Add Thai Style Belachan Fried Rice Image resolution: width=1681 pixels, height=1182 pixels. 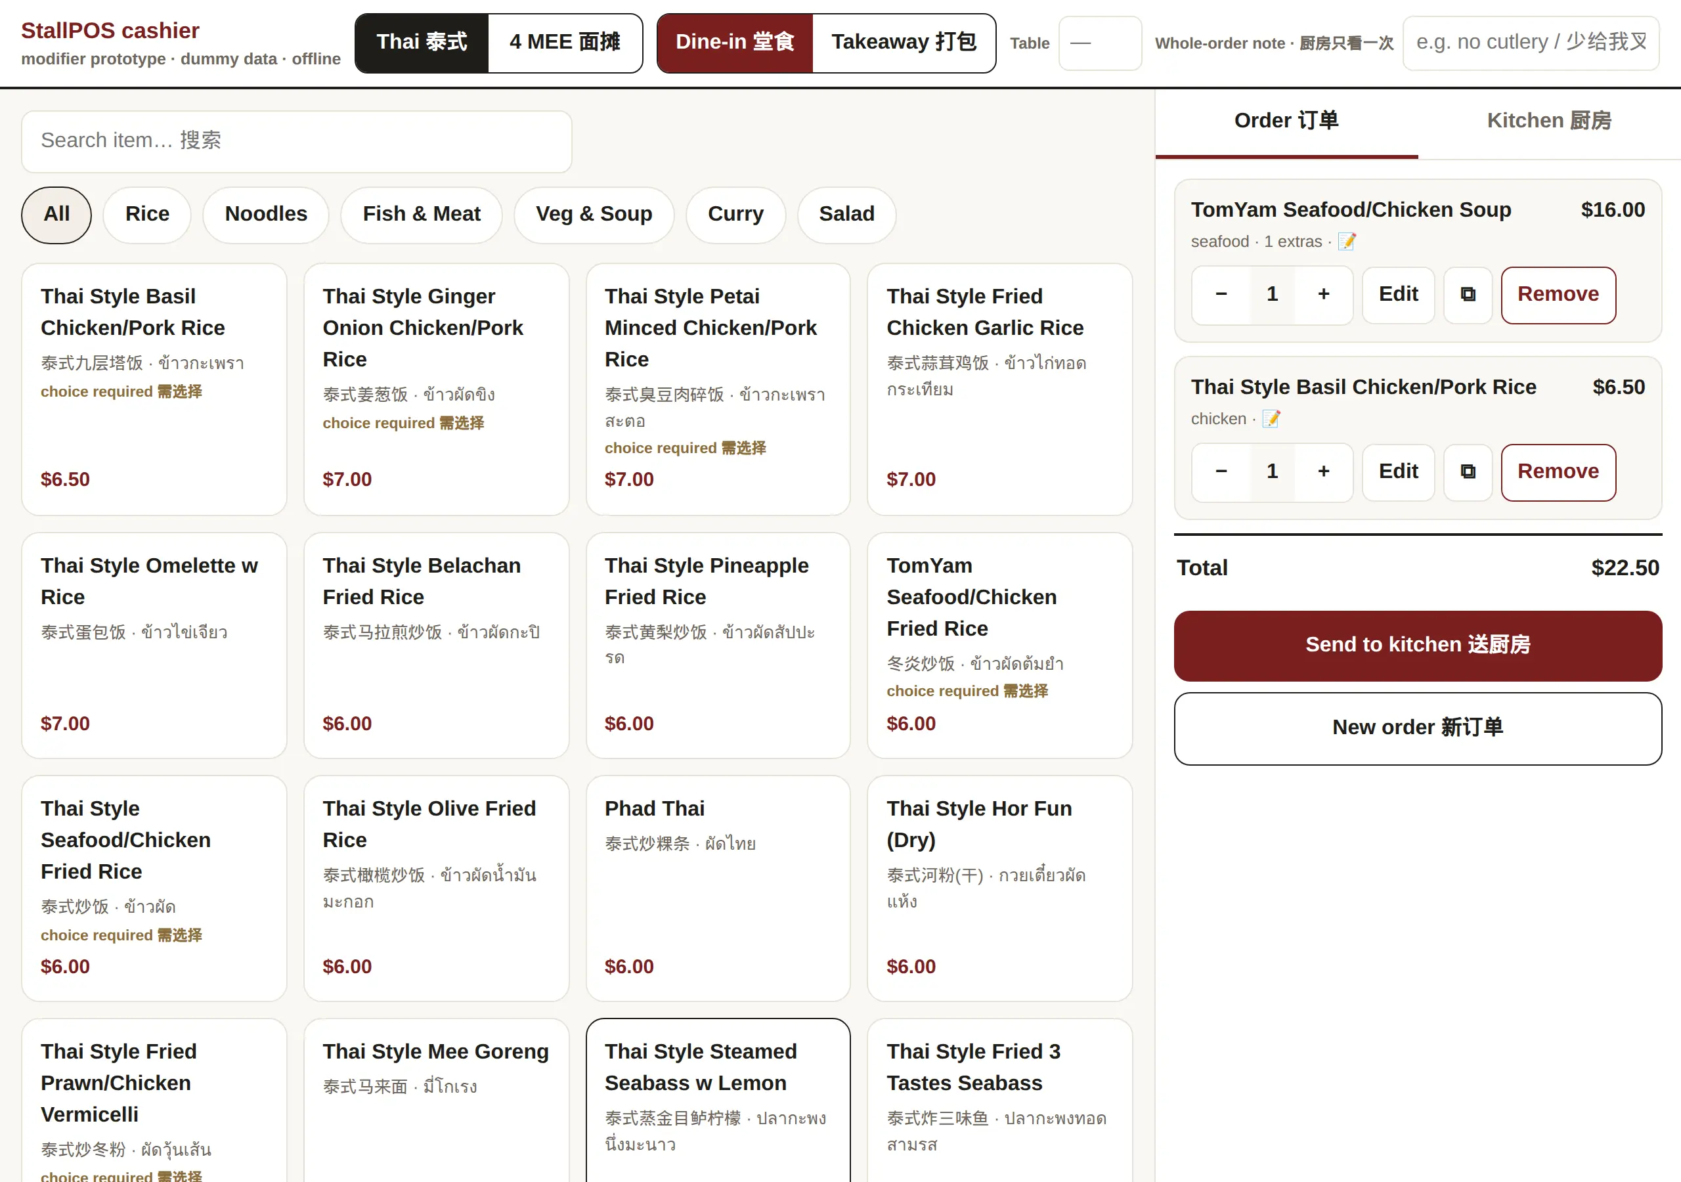(x=437, y=646)
